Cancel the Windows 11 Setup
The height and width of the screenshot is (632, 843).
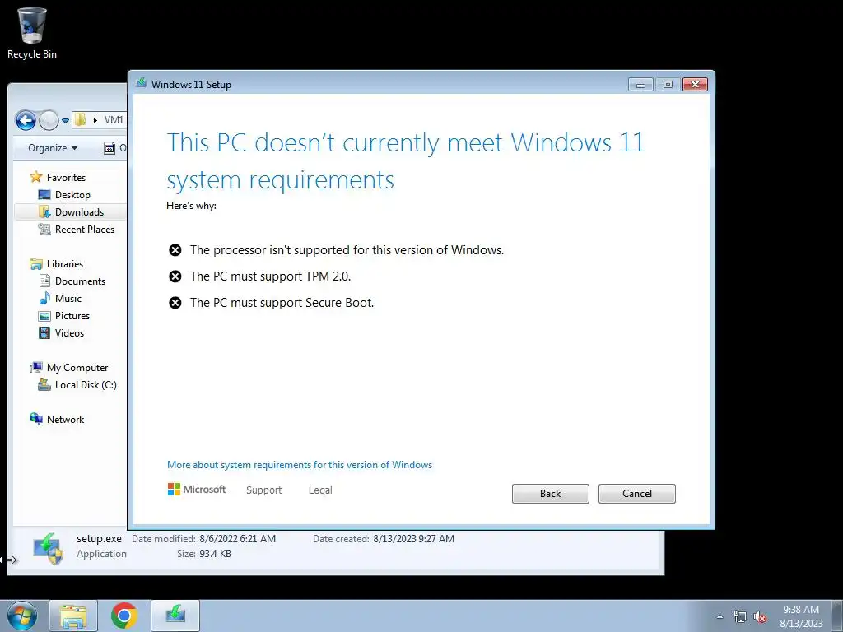[636, 494]
